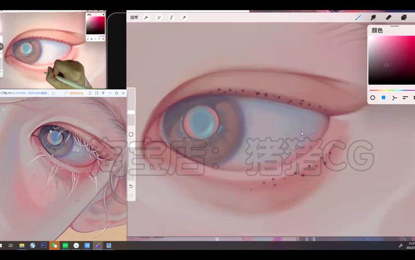Select the Brush tool in the top toolbar
Screen dimensions: 415x260
358,17
